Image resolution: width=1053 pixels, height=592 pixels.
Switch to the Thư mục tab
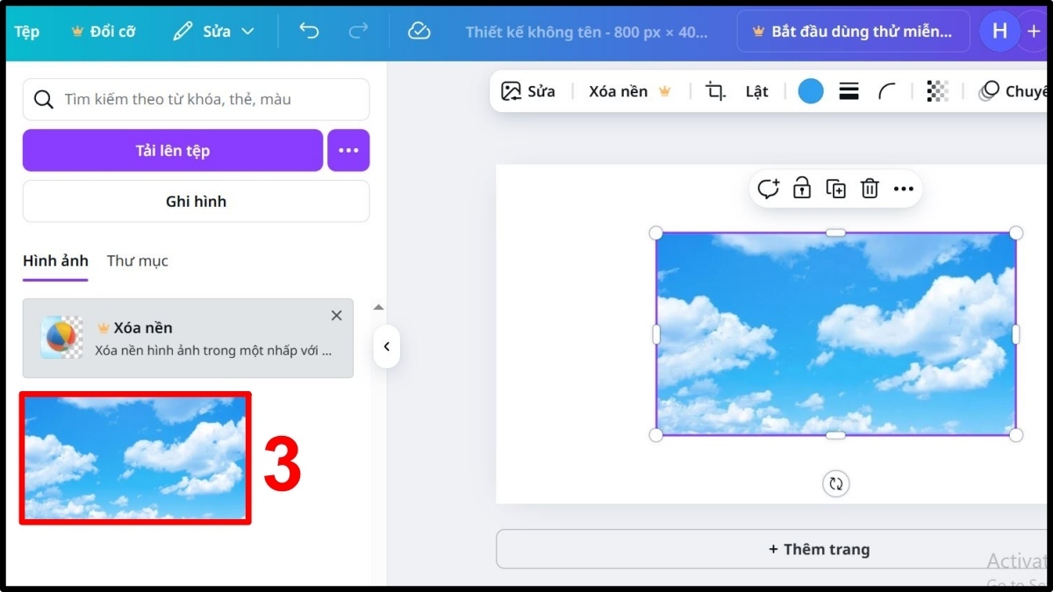(x=138, y=260)
